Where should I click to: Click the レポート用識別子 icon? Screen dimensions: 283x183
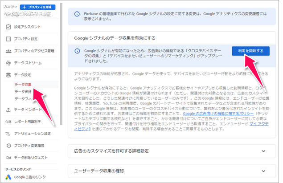coord(8,122)
